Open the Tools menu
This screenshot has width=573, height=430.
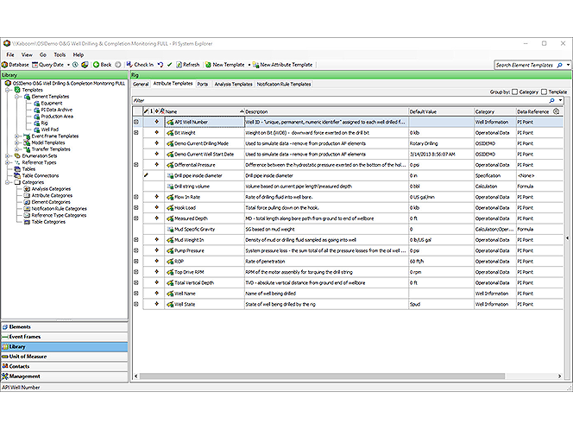point(59,54)
